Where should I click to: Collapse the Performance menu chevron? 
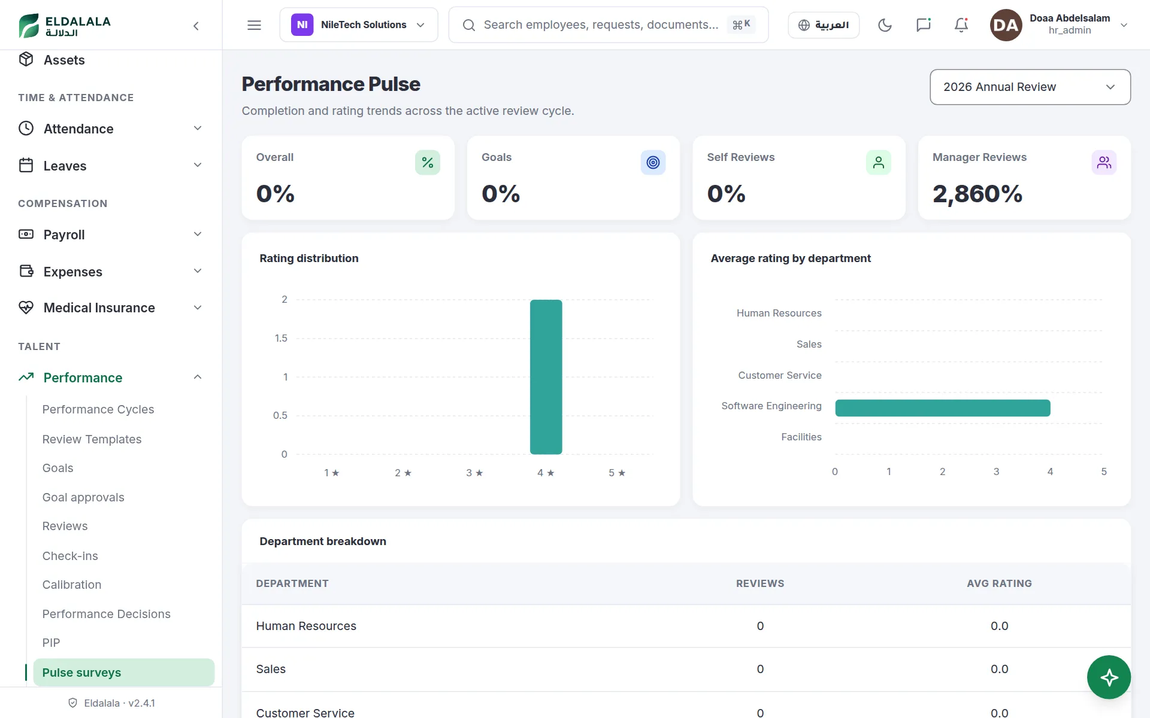coord(198,377)
